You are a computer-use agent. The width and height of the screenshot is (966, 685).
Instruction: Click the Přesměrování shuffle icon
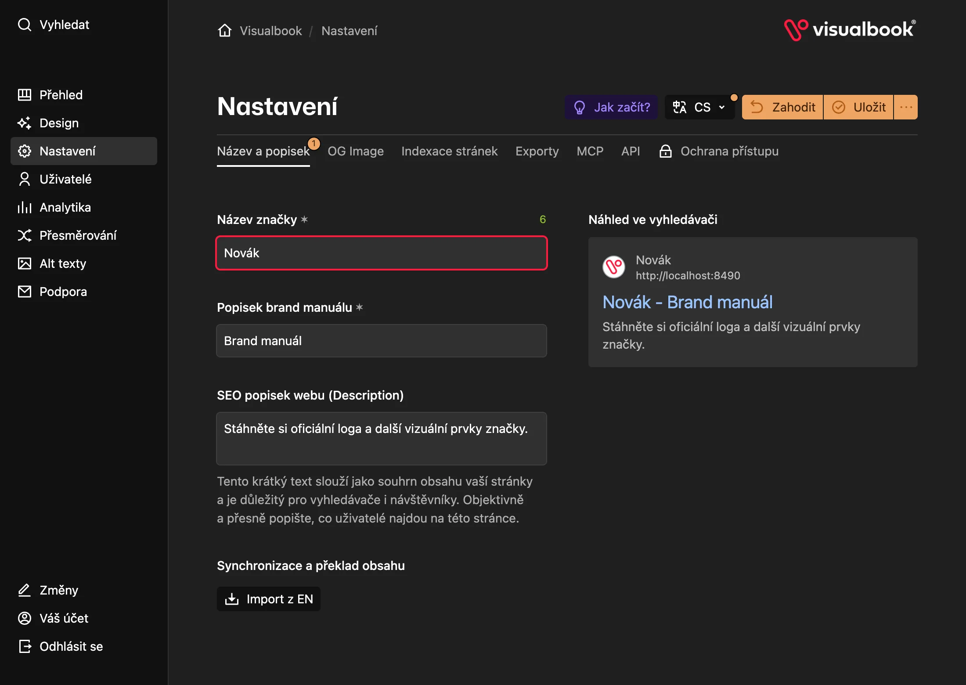tap(25, 235)
